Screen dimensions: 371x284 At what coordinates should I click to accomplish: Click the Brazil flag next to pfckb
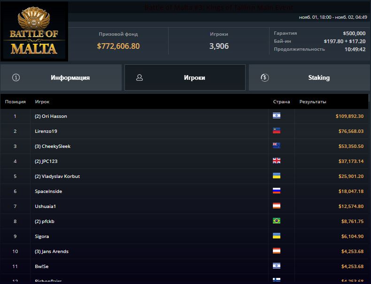(277, 221)
